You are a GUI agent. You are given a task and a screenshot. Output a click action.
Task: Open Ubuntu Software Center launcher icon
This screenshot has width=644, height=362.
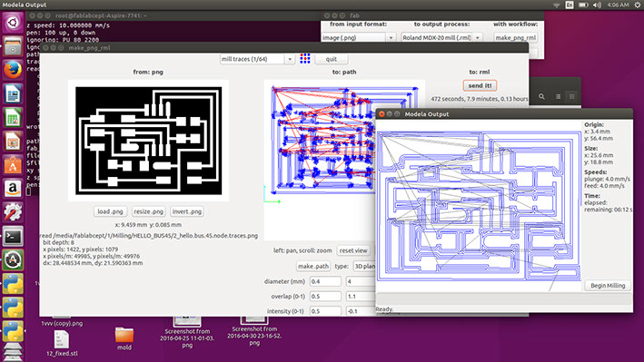pyautogui.click(x=13, y=165)
